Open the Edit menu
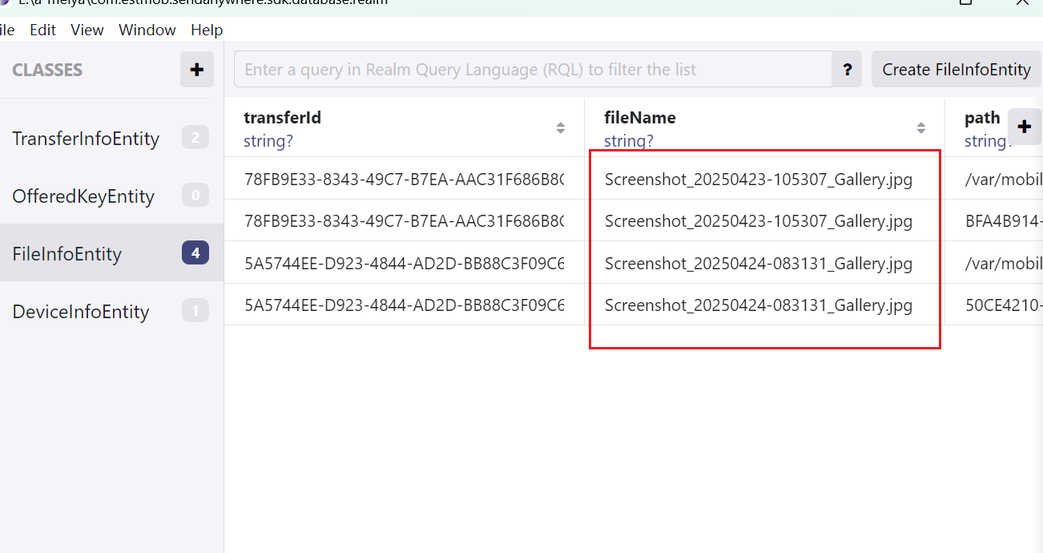The image size is (1043, 553). 42,30
